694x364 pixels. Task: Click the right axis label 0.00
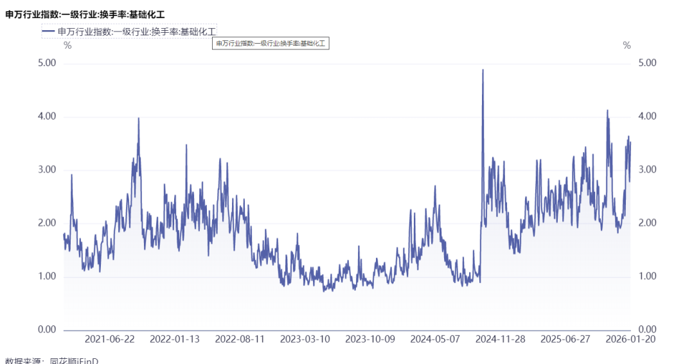[x=647, y=329]
